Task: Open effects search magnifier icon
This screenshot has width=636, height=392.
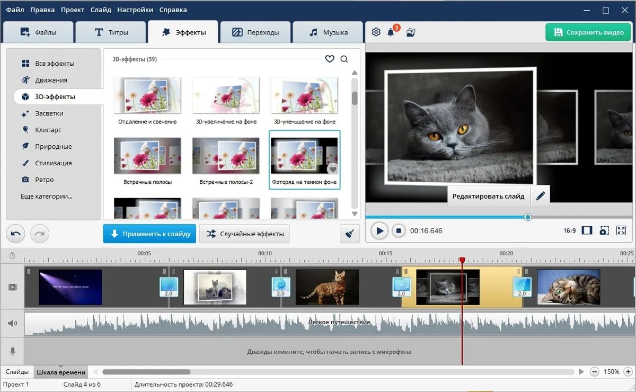Action: point(344,59)
